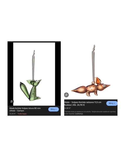
Task: Click Siirry button for green Vulpes ornament
Action: coord(54,109)
